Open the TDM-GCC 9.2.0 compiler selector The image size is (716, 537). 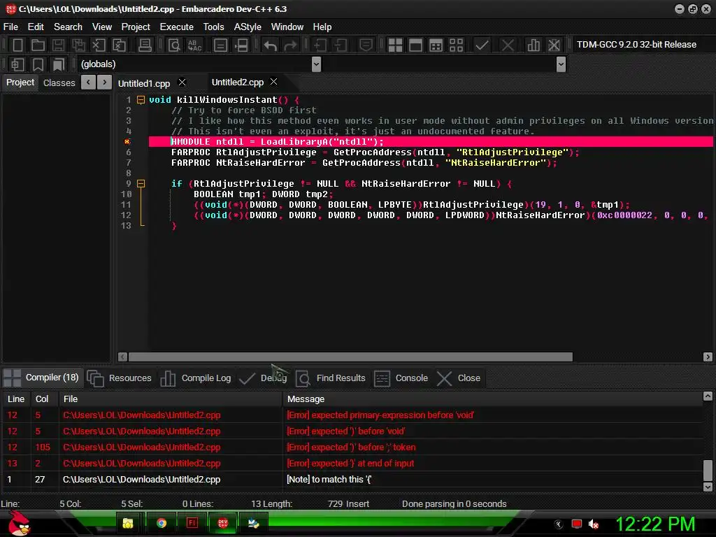coord(642,44)
